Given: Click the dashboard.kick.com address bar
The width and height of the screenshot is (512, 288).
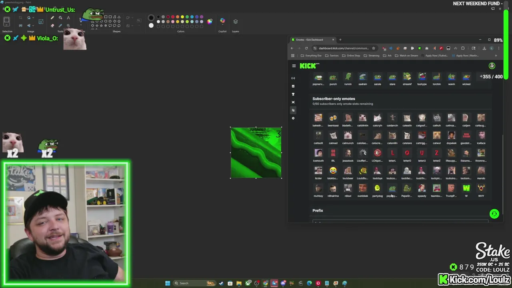Looking at the screenshot, I should 344,48.
